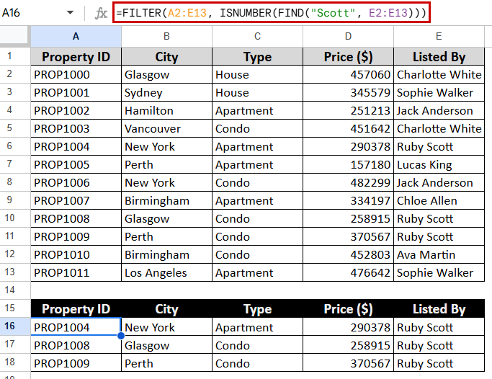
Task: Click the fx function icon
Action: [101, 13]
